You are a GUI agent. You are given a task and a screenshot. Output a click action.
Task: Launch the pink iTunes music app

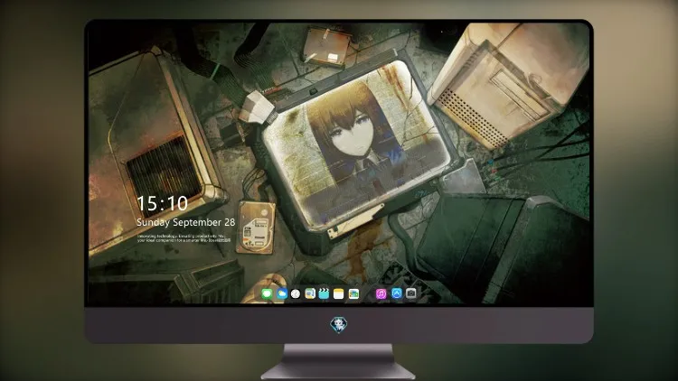click(381, 294)
